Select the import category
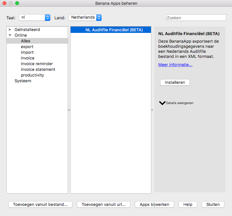The width and height of the screenshot is (232, 216). tap(27, 52)
